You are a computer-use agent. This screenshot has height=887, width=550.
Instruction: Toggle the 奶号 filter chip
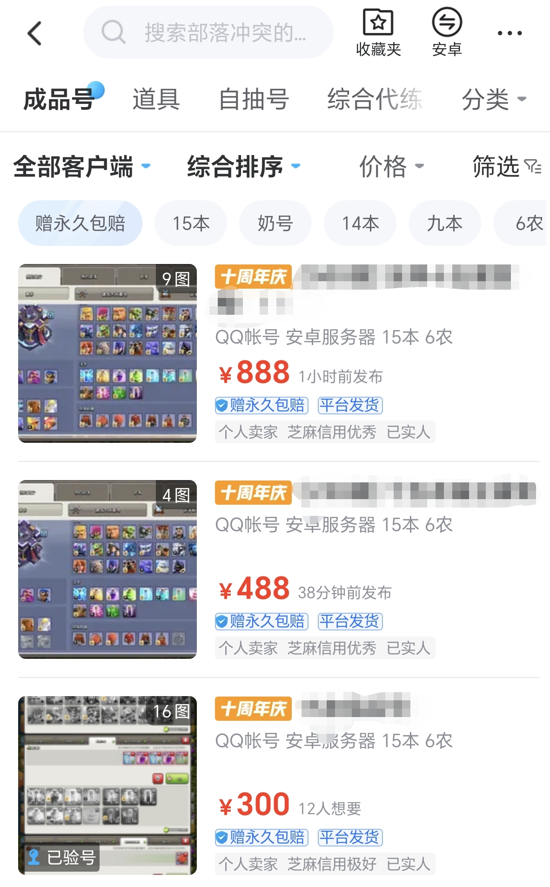tap(275, 223)
